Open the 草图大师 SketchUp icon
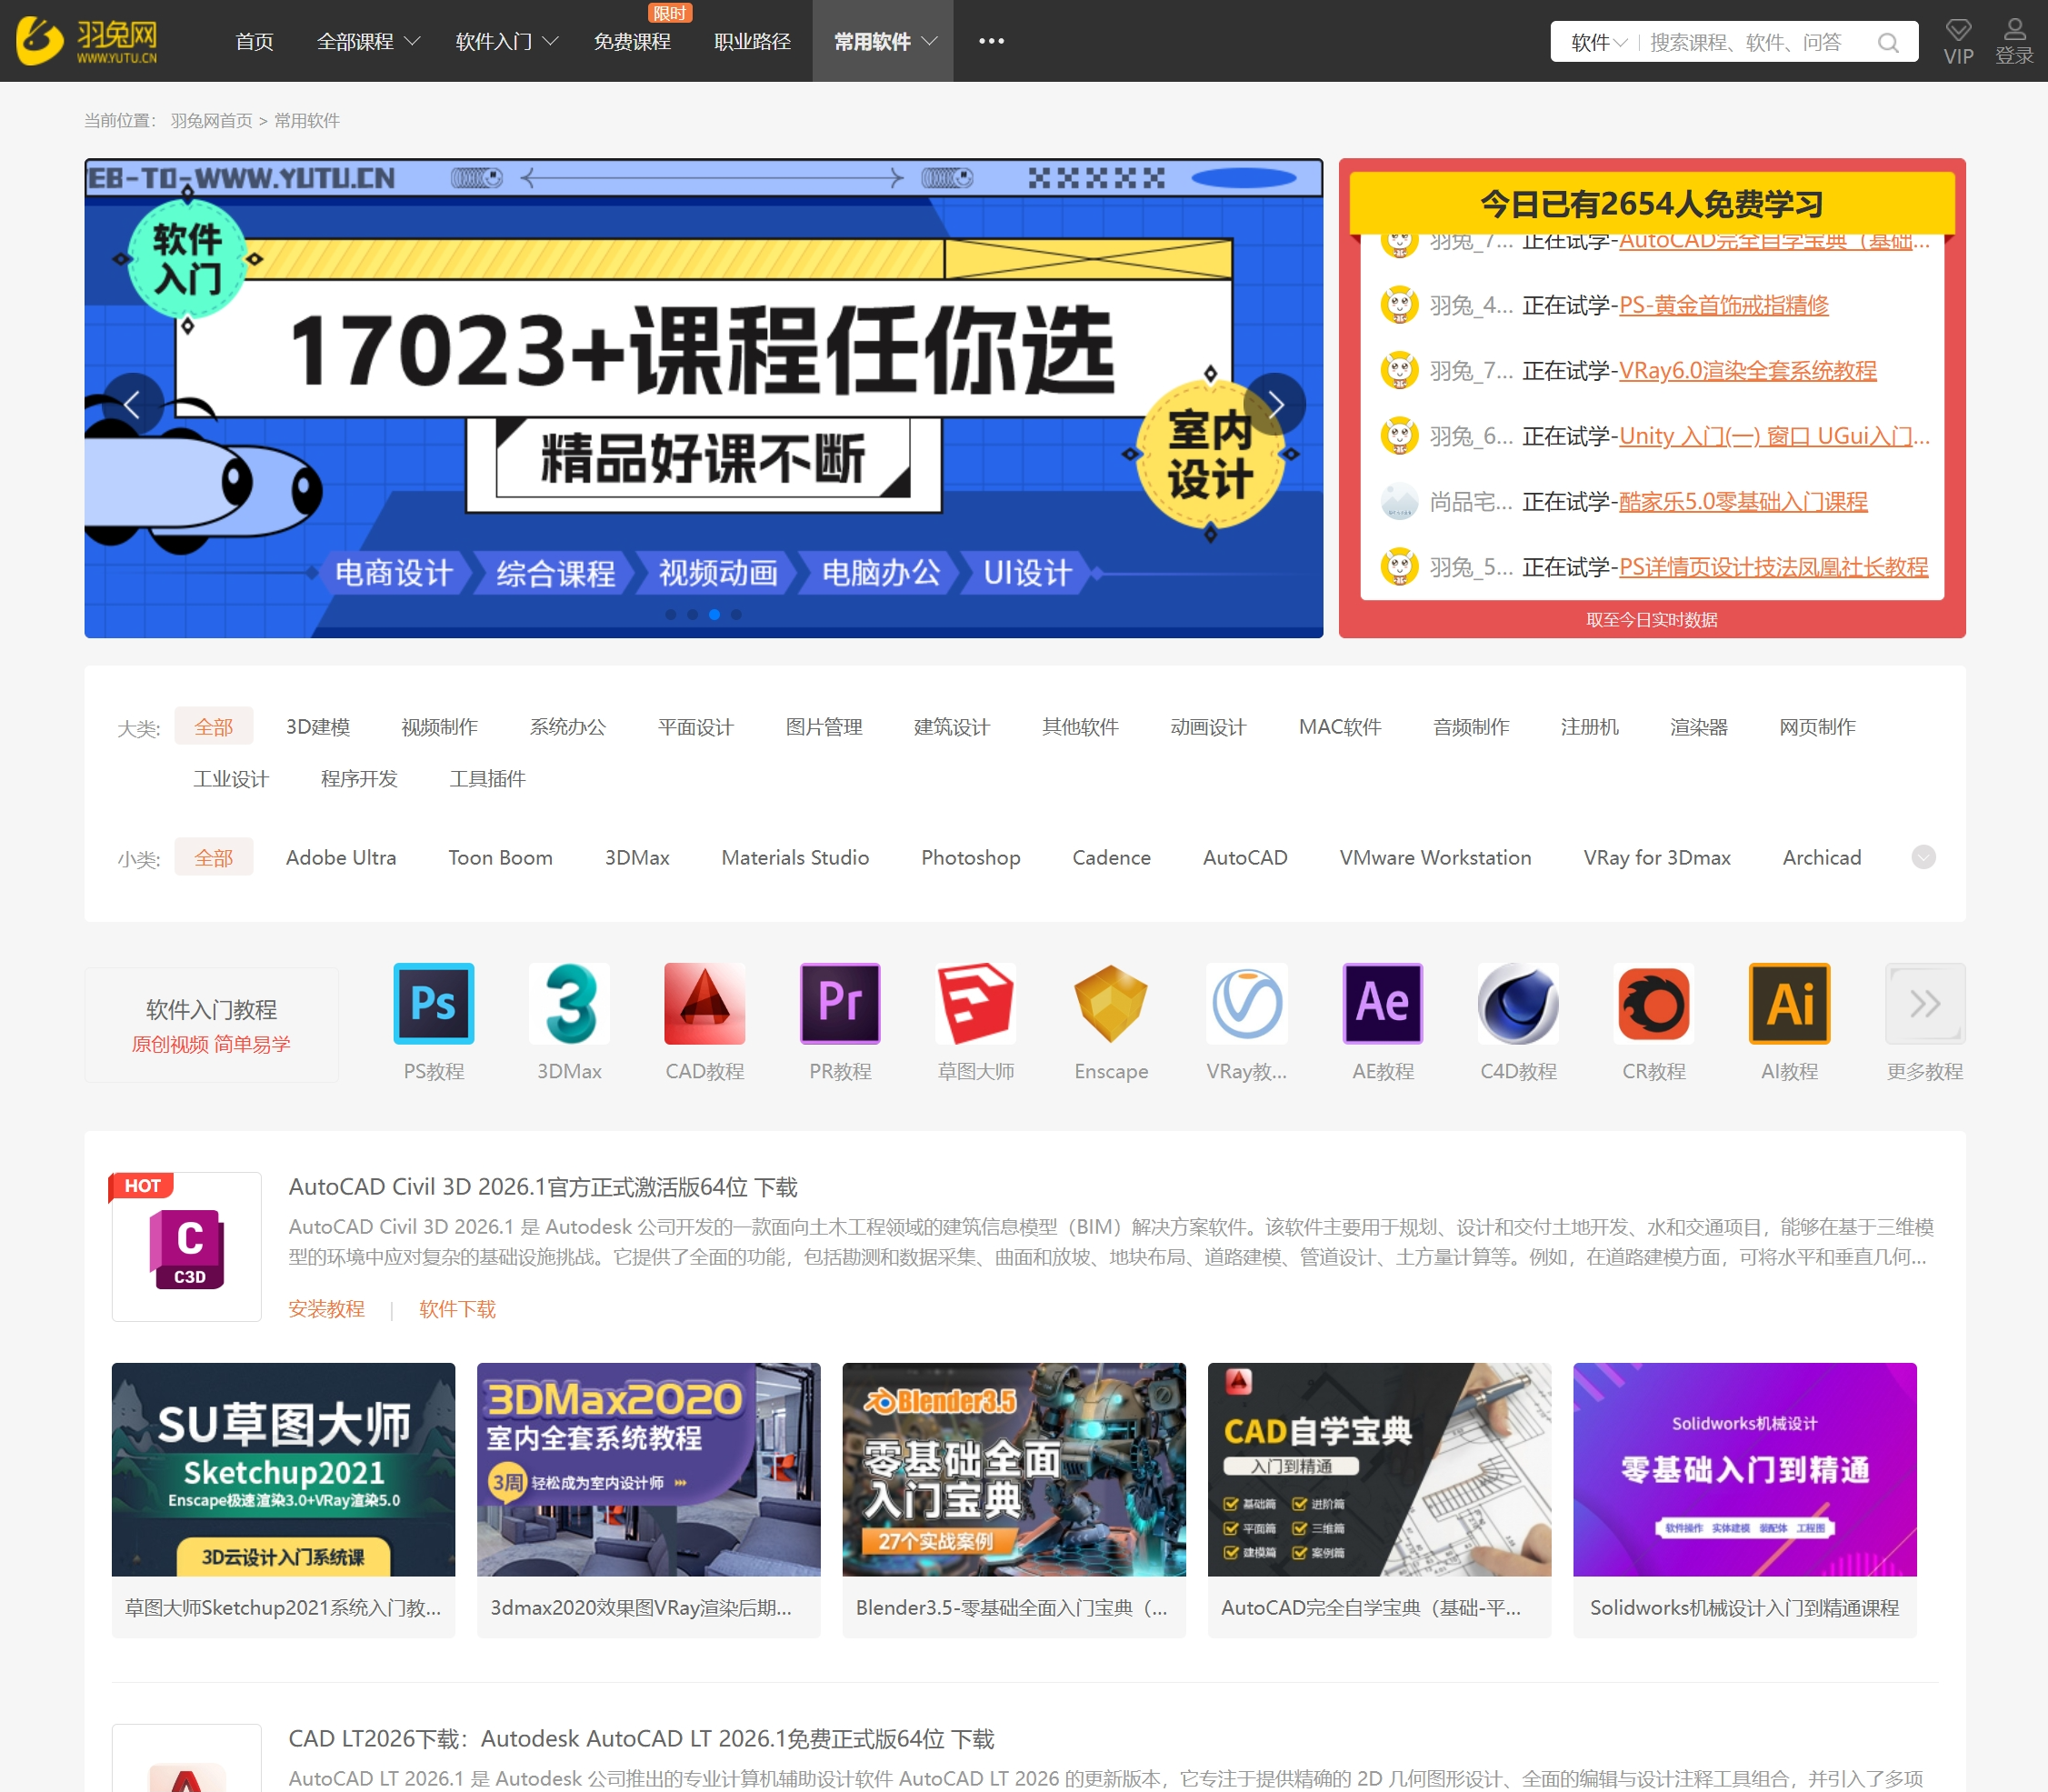Screen dimensions: 2048x1792 point(975,1003)
